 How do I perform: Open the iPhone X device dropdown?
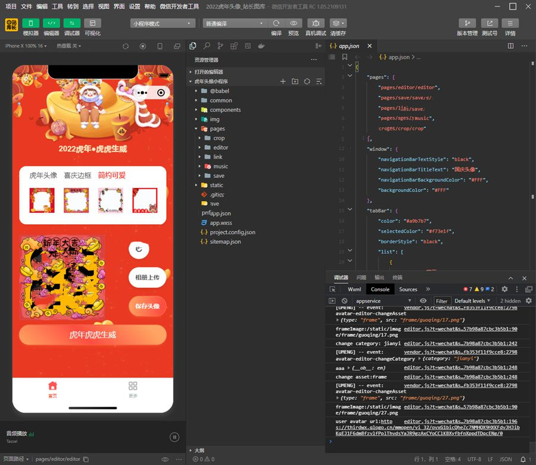coord(26,46)
